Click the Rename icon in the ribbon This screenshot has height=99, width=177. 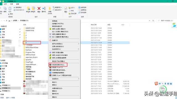click(44, 9)
